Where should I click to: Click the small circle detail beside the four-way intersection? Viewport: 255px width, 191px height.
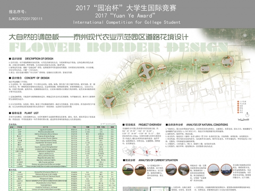pyautogui.click(x=161, y=68)
